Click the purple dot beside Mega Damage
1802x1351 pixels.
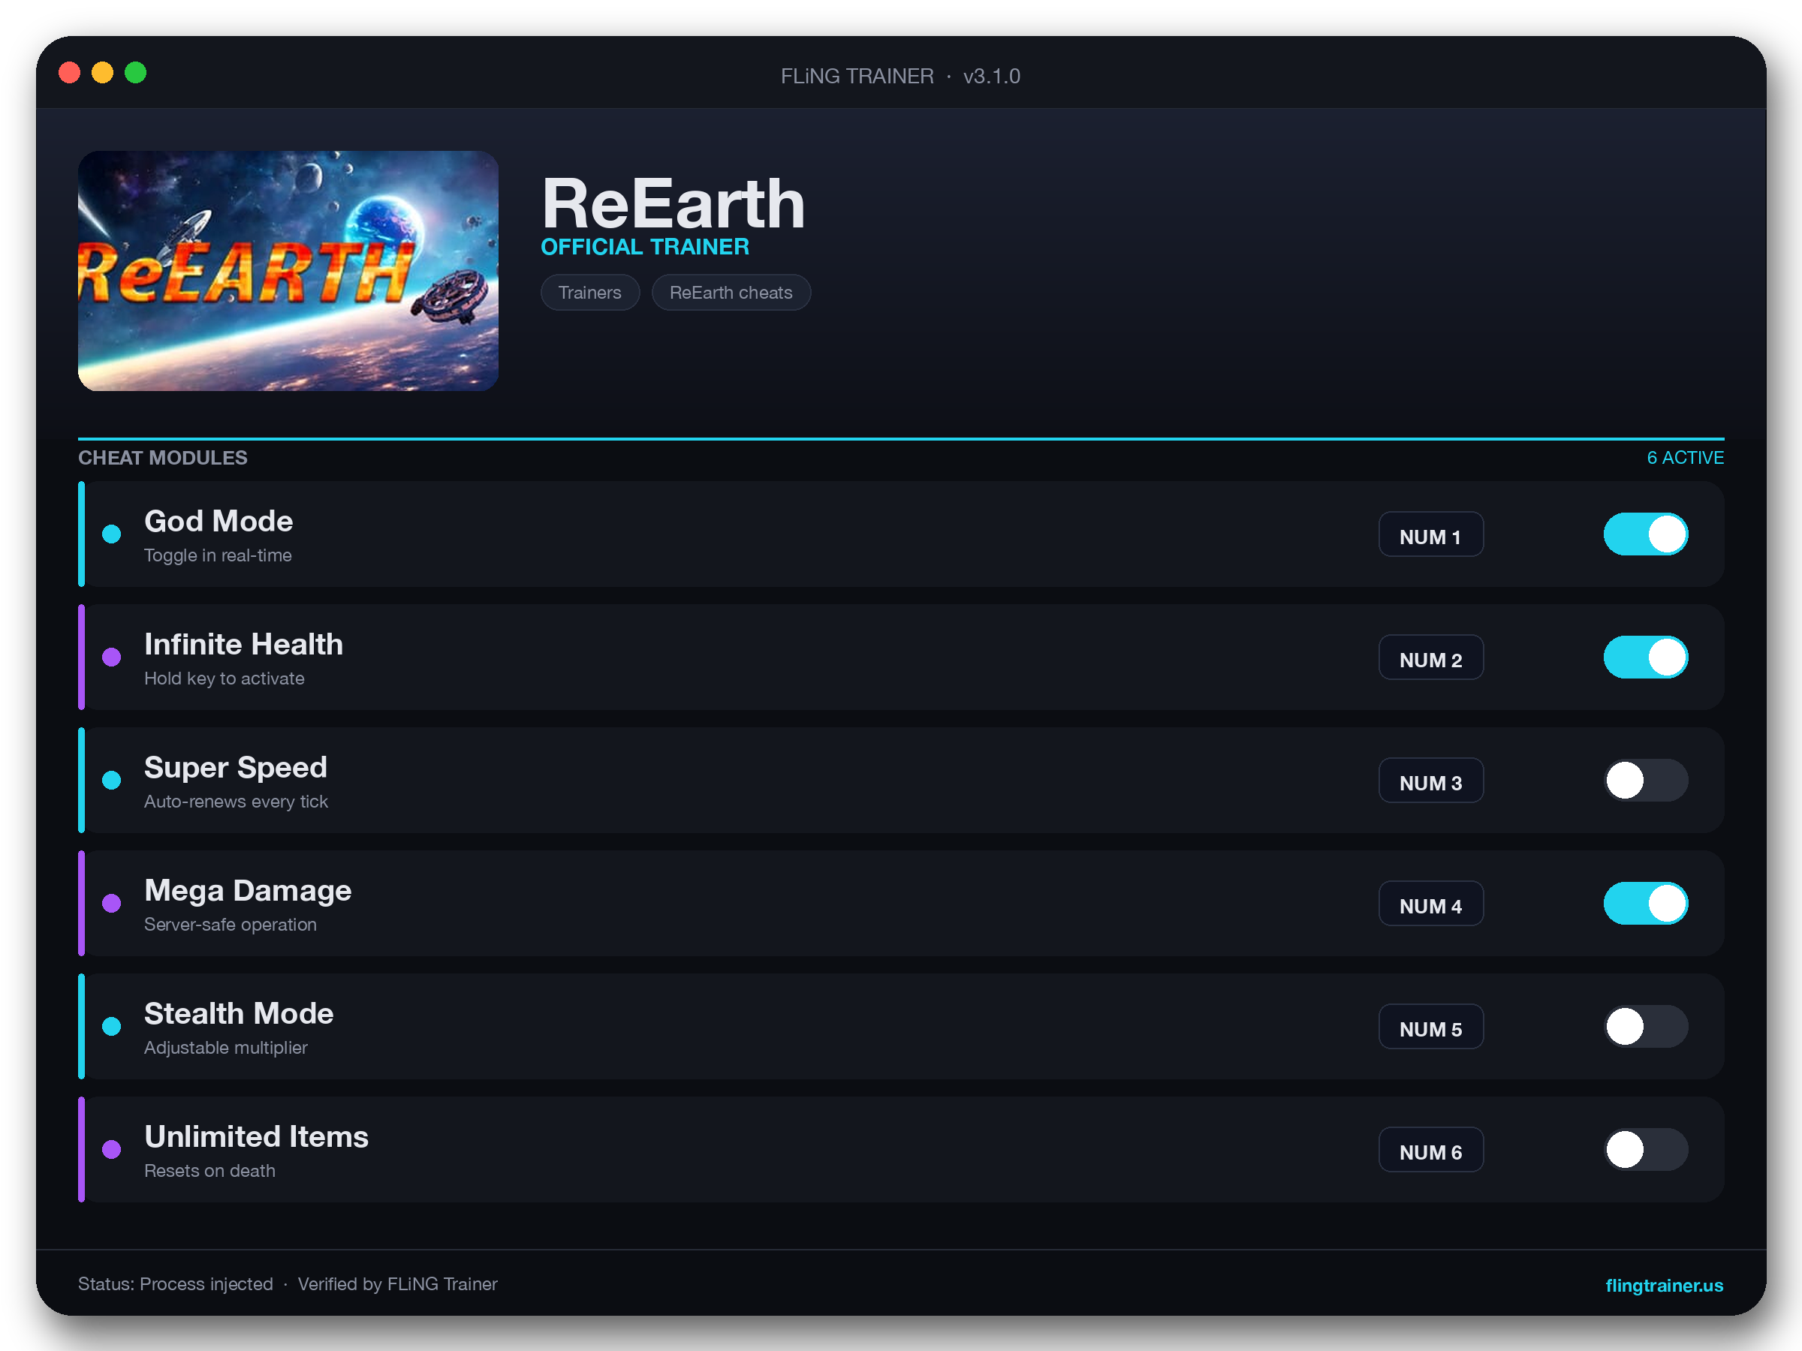112,903
